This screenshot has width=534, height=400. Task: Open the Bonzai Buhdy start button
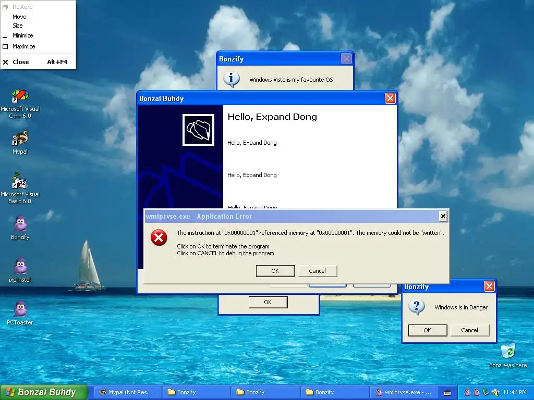coord(44,392)
